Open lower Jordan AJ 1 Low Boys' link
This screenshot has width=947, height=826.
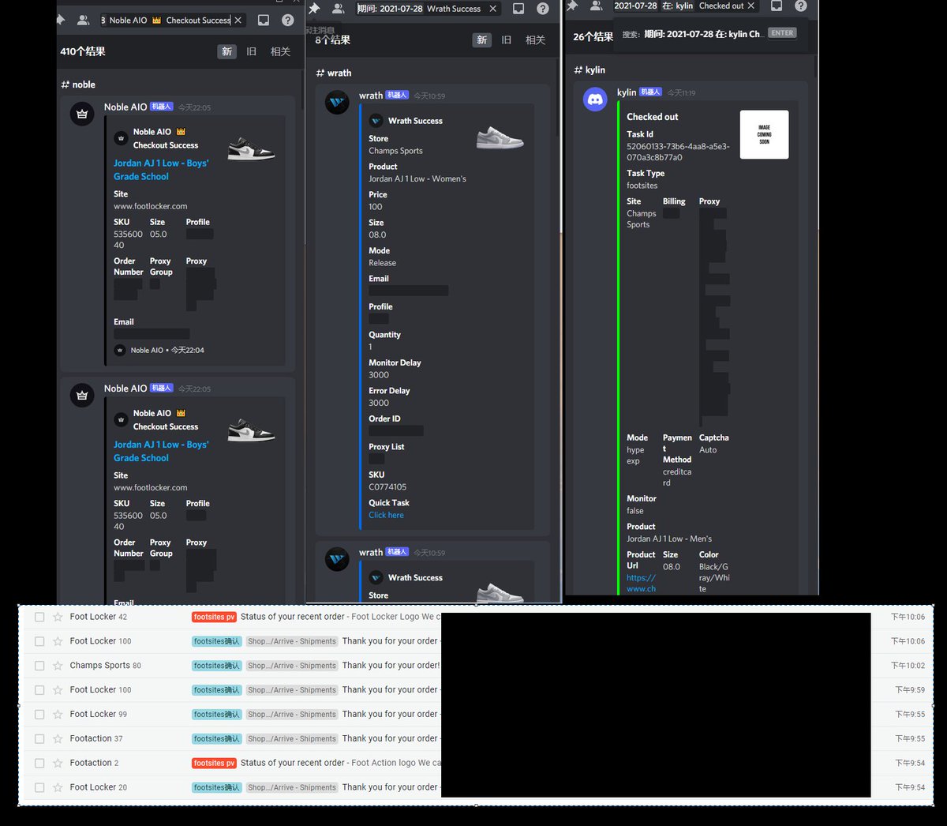[161, 451]
